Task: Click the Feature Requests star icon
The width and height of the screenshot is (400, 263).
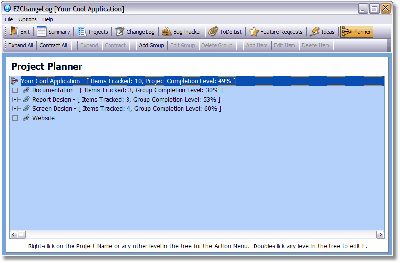Action: click(x=254, y=32)
